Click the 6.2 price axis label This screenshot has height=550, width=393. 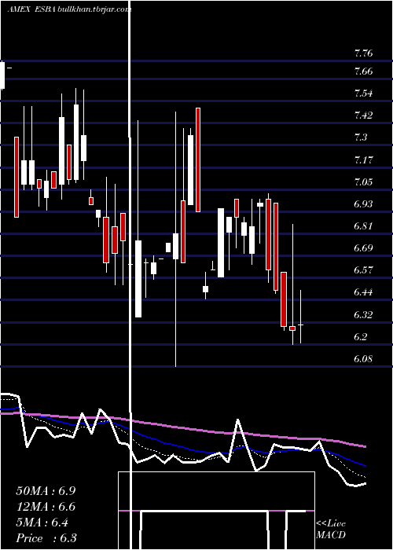[x=361, y=337]
